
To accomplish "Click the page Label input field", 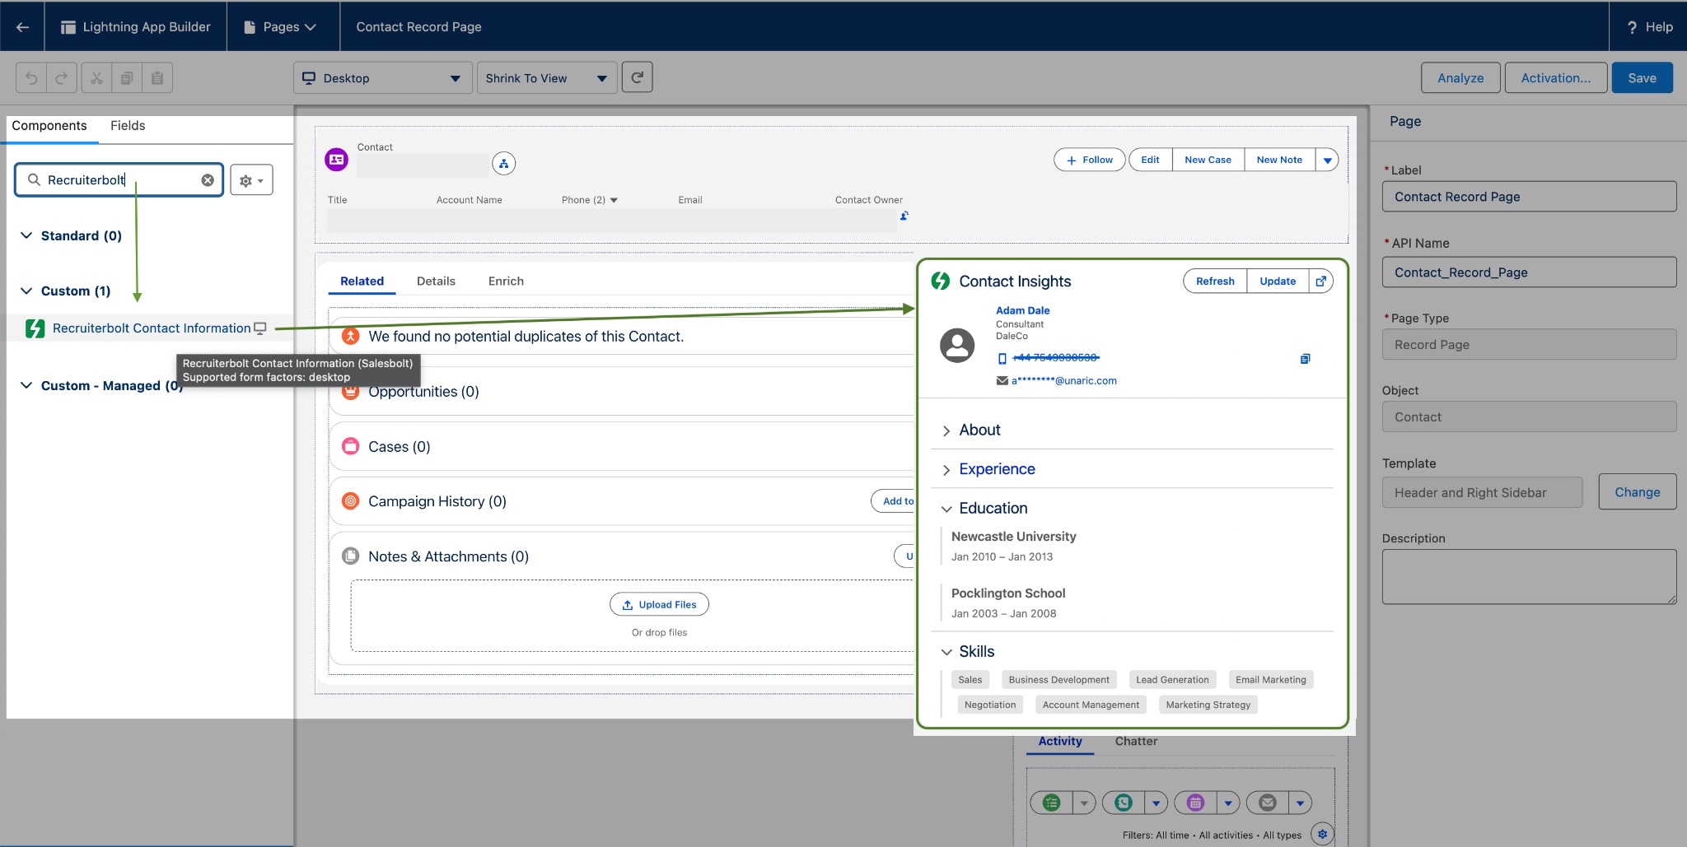I will [1529, 197].
